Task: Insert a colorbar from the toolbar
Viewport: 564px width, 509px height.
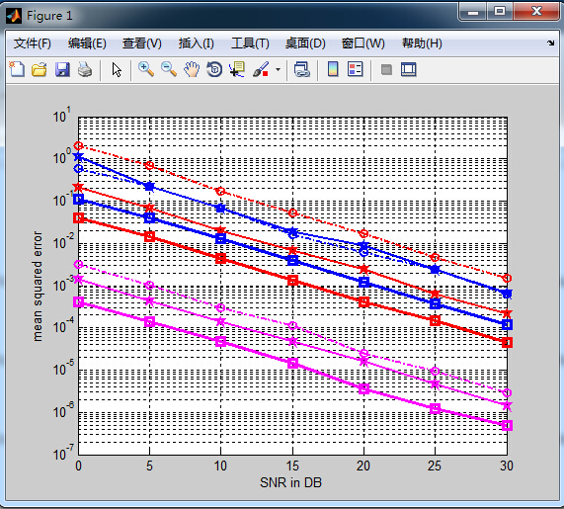Action: (x=333, y=69)
